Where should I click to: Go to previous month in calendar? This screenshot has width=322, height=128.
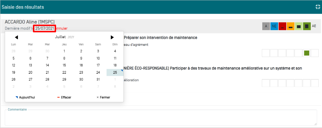click(x=16, y=37)
